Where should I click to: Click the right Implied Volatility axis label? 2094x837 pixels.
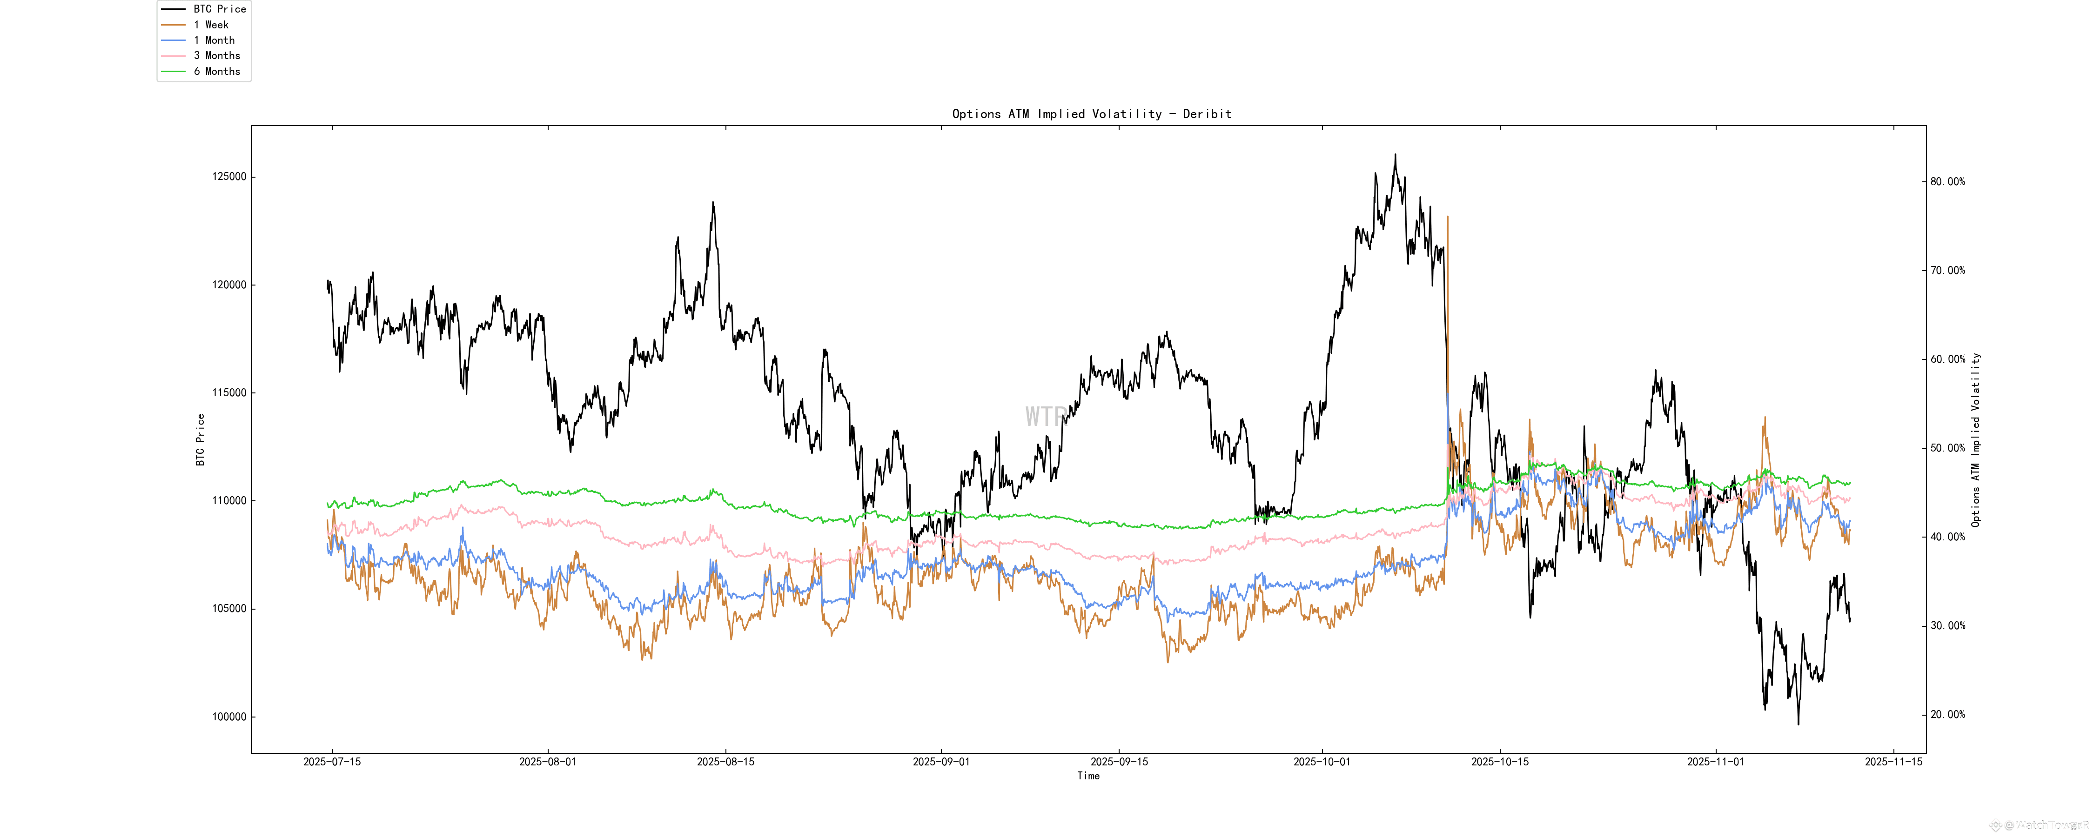(x=1975, y=439)
